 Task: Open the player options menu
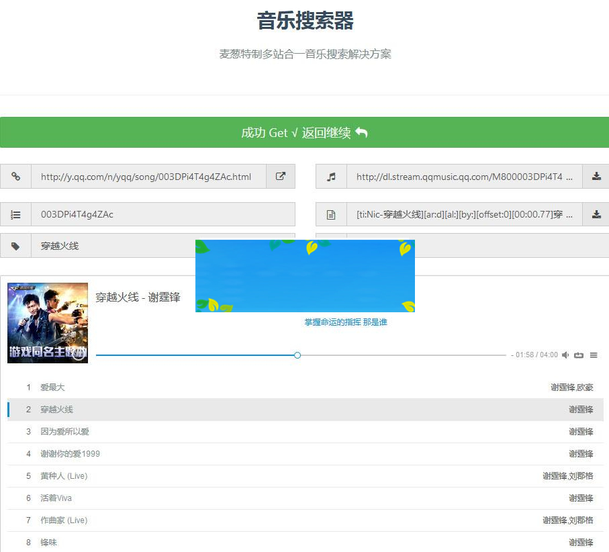point(594,355)
